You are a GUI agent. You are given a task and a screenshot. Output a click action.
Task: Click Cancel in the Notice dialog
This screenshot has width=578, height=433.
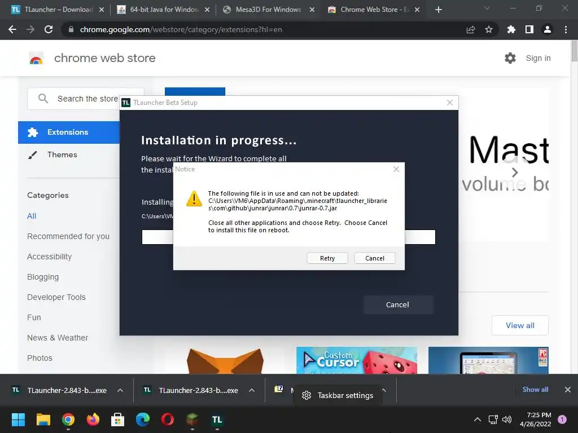(375, 258)
